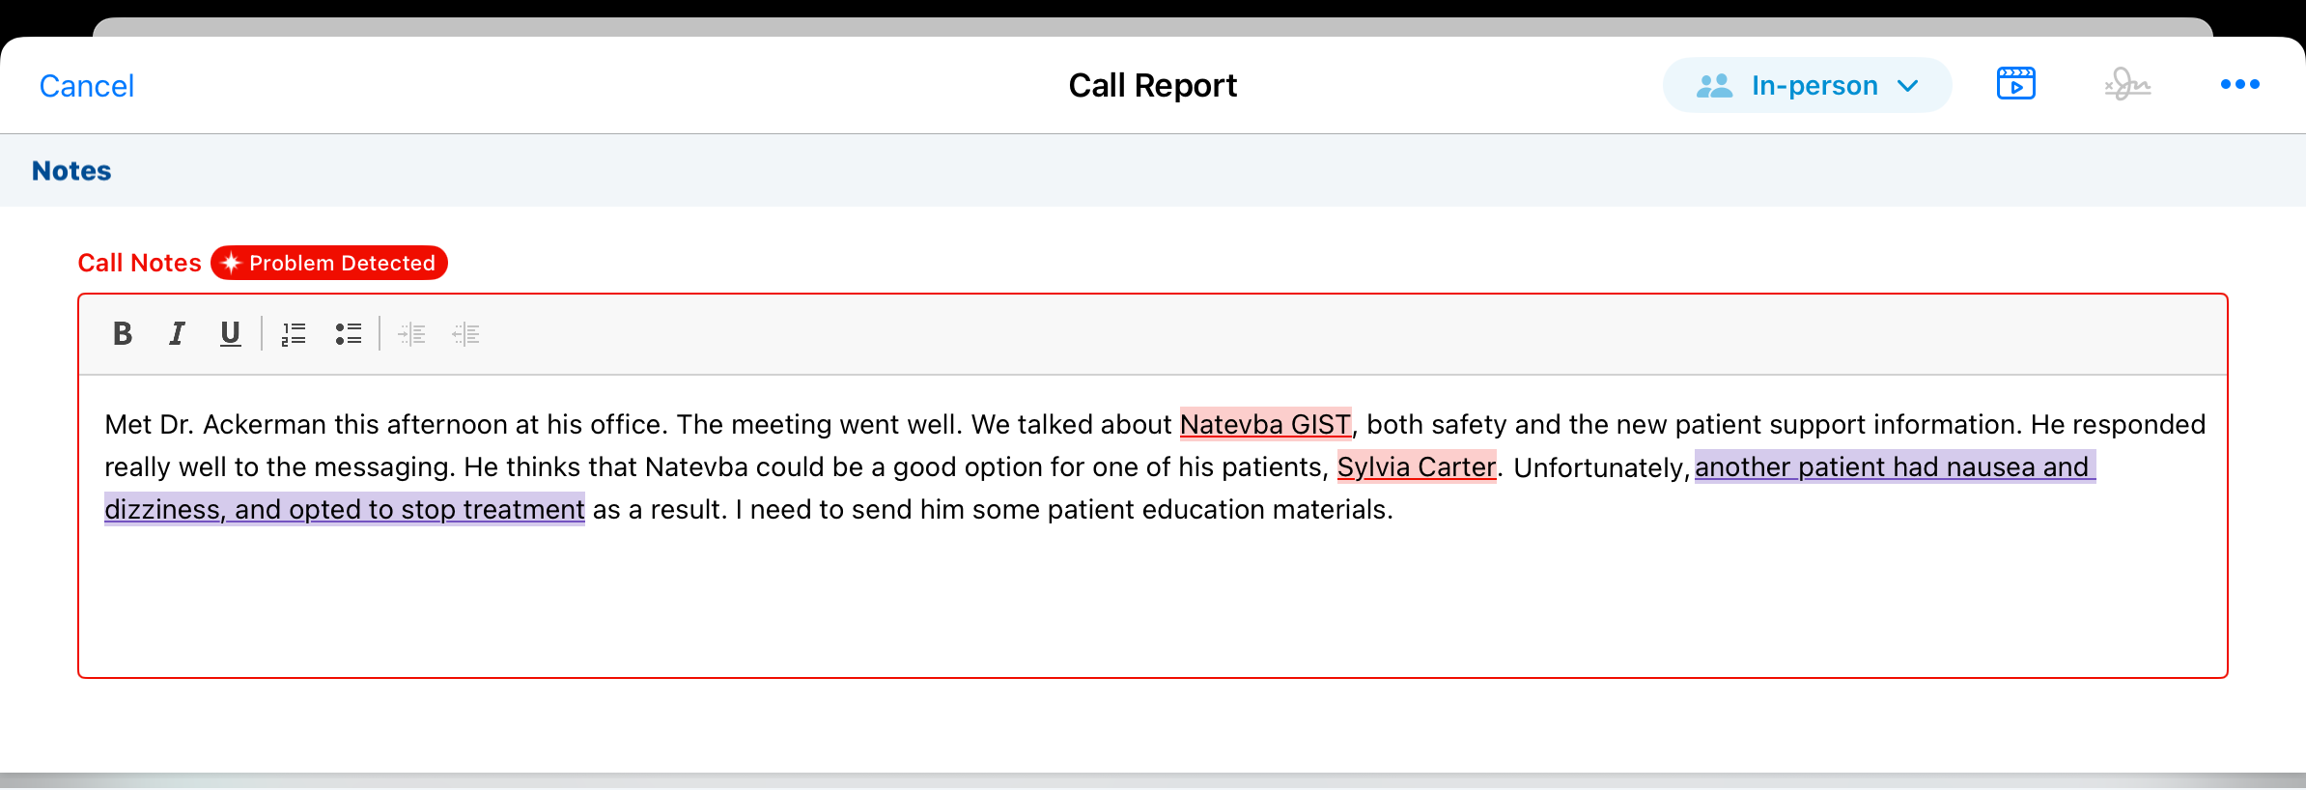Expand the In-person call type dropdown

[1807, 85]
